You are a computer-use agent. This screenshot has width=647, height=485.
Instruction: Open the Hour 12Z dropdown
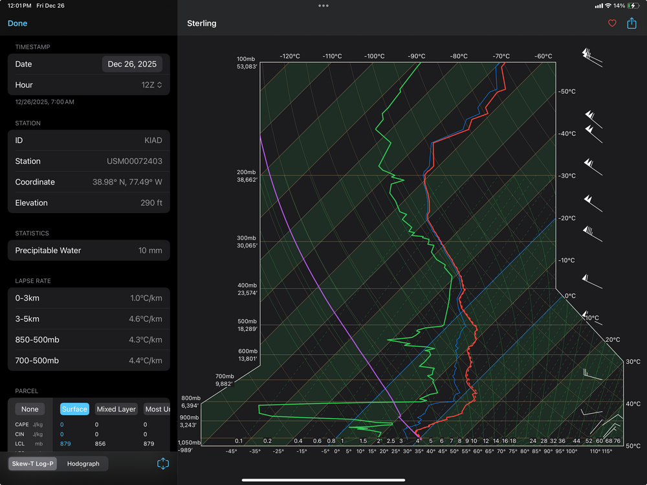pyautogui.click(x=151, y=85)
